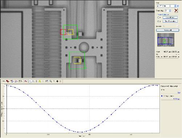Click the wide button above the thumbnail preview
This screenshot has height=138, width=182.
point(167,30)
